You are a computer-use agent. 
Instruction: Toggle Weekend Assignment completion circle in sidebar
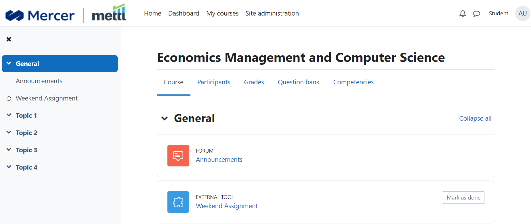tap(9, 98)
